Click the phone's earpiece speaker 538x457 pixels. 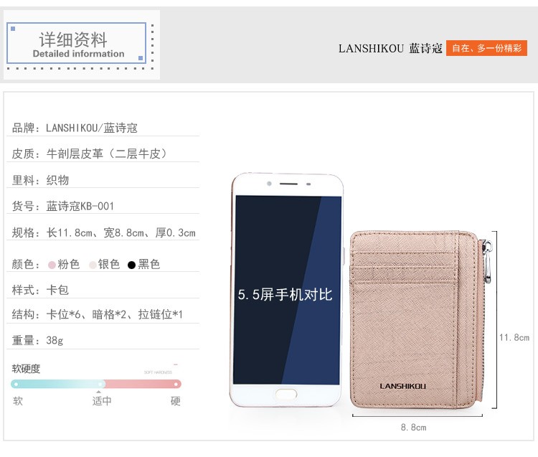point(288,184)
